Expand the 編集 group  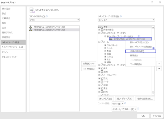coord(105,62)
